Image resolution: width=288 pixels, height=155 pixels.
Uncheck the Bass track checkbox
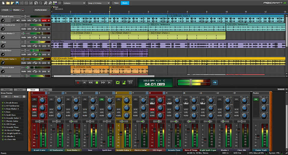click(3, 112)
